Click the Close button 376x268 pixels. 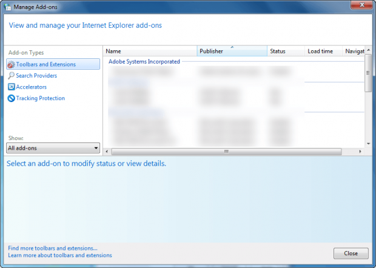coord(351,253)
